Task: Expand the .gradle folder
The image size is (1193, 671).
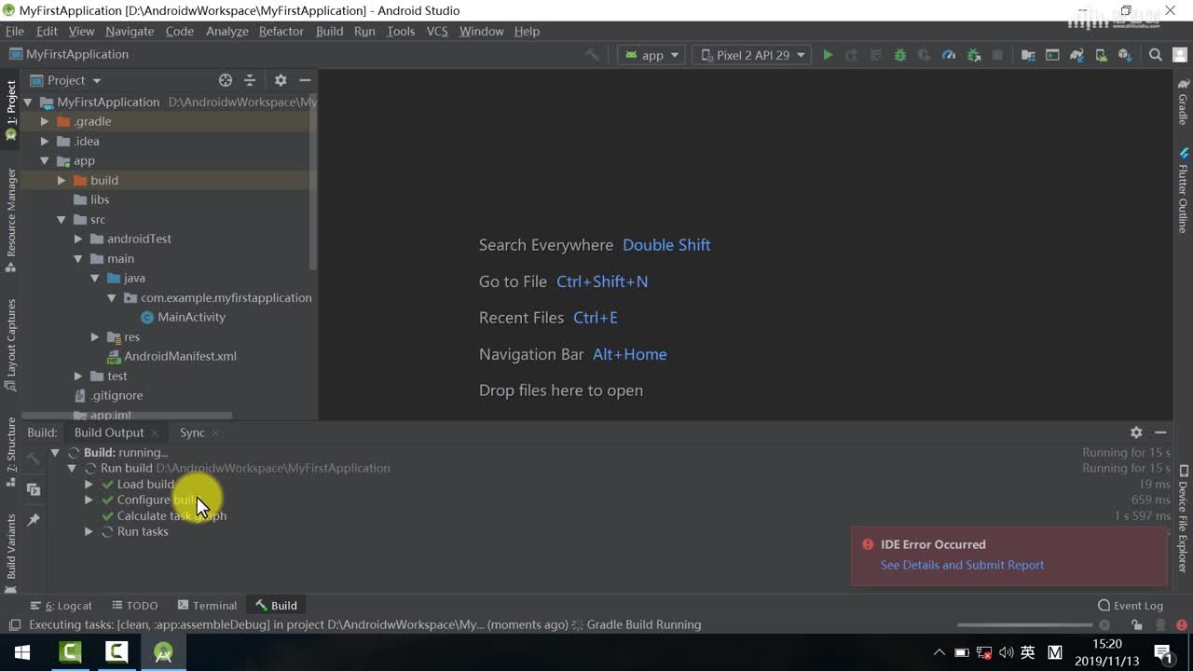Action: point(44,121)
